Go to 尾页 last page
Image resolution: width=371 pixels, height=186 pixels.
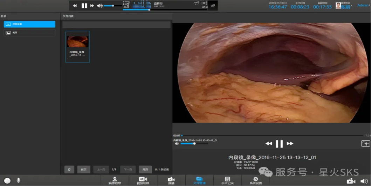[145, 170]
